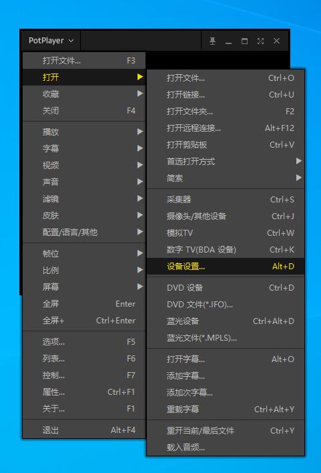
Task: Select 退出 to quit the player
Action: click(84, 430)
